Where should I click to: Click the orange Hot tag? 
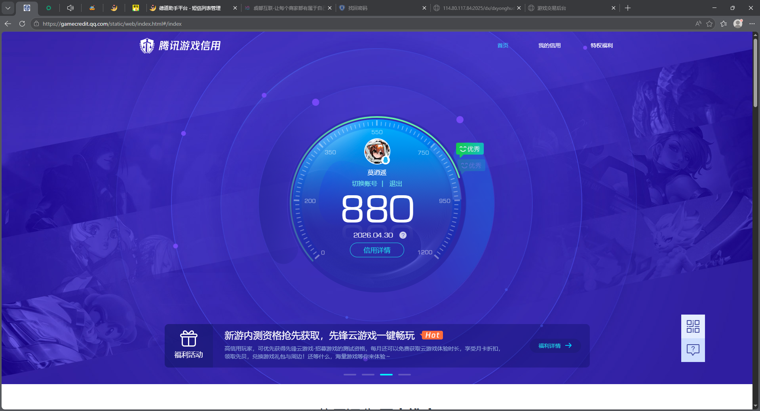tap(432, 335)
